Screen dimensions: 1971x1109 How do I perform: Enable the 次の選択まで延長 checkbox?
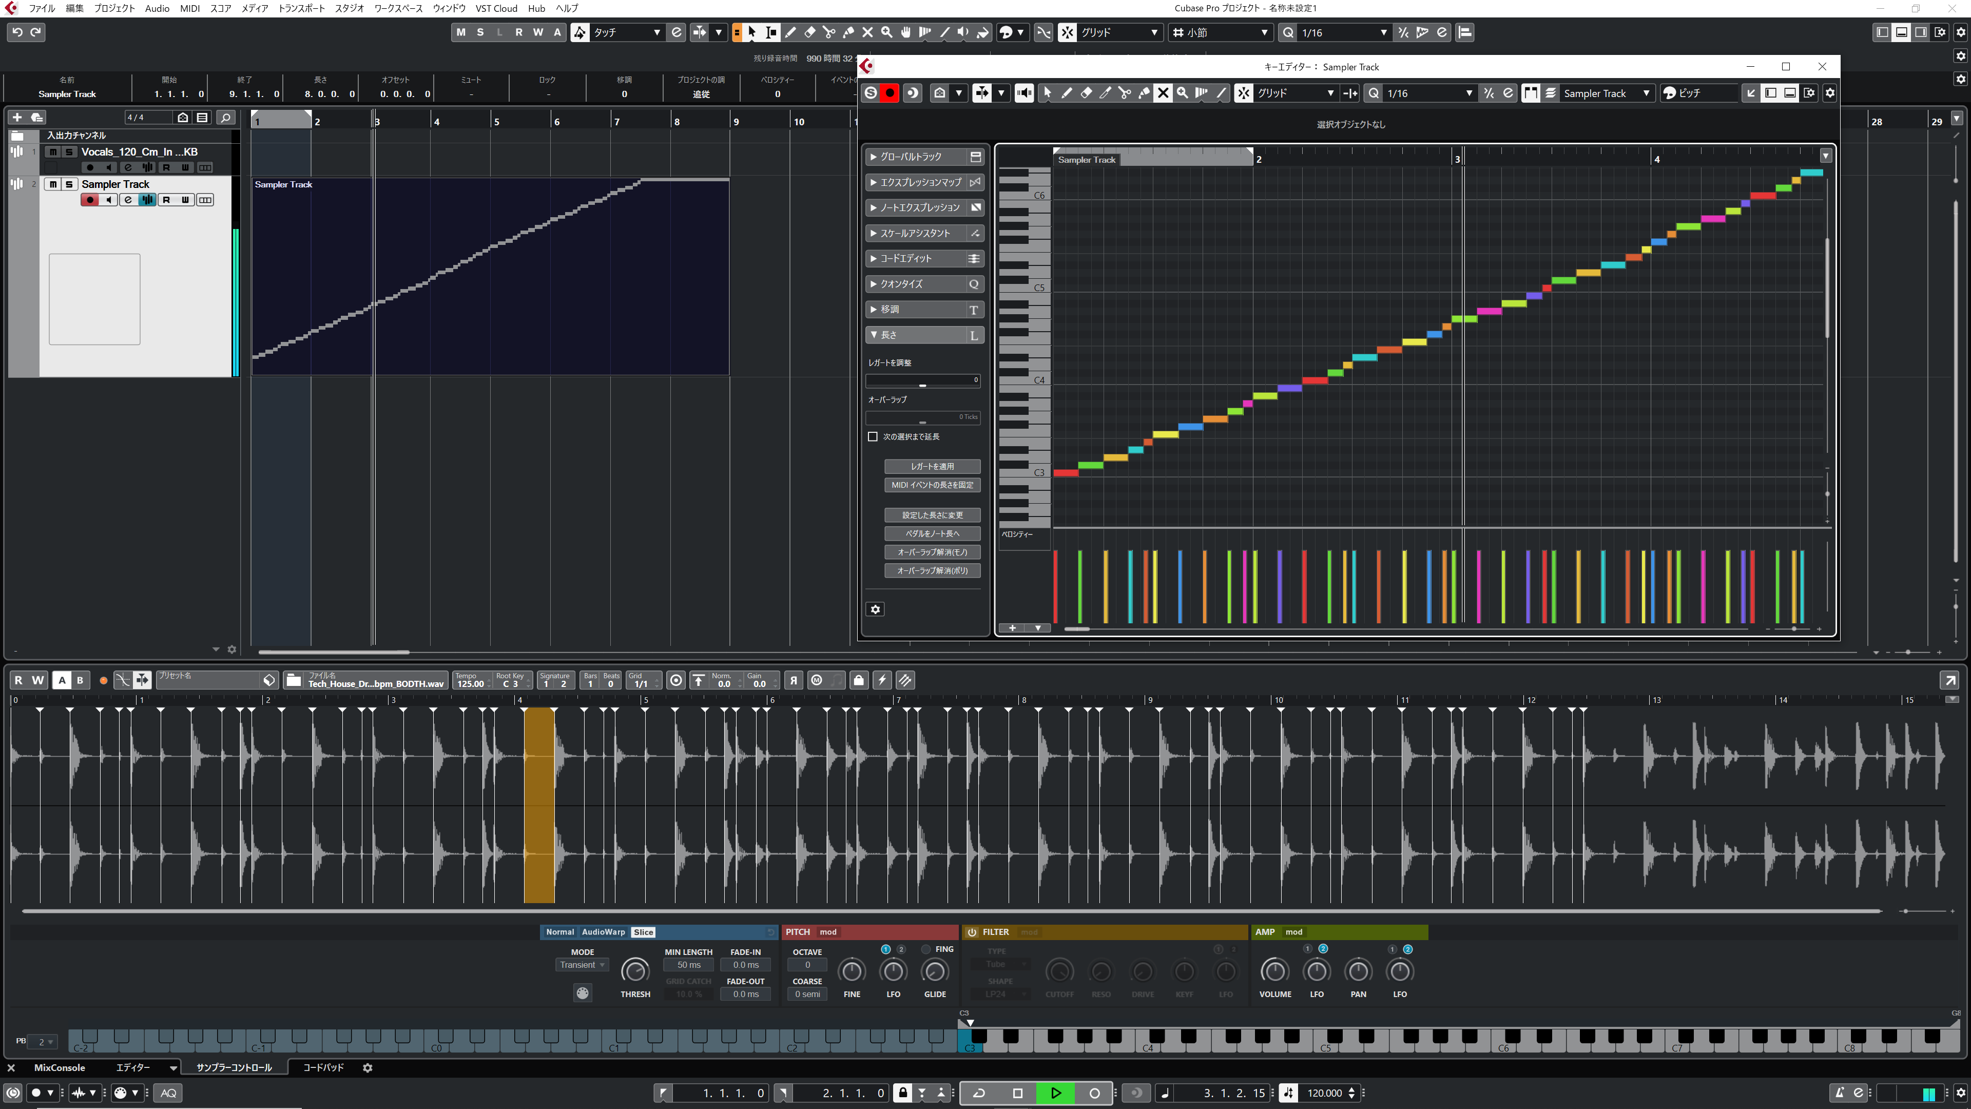point(872,436)
